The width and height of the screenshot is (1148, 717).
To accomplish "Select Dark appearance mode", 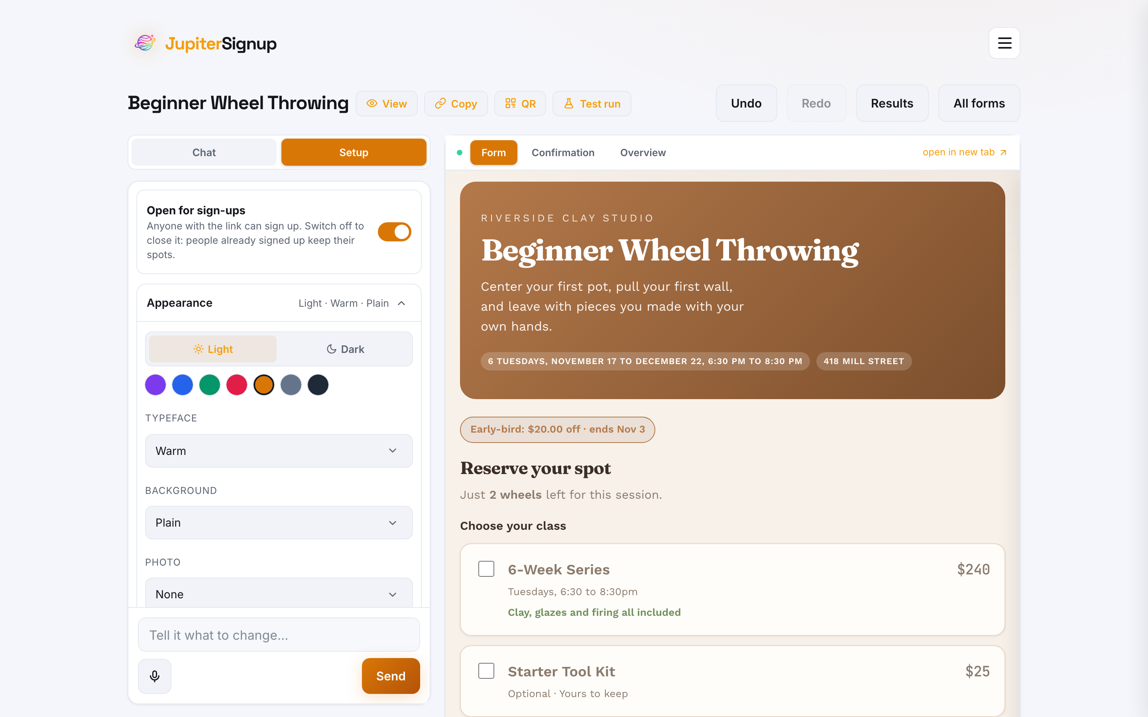I will coord(345,349).
